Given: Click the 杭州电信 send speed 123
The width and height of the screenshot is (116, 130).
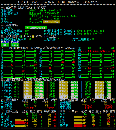Looking at the screenshot, I should click(x=84, y=103).
